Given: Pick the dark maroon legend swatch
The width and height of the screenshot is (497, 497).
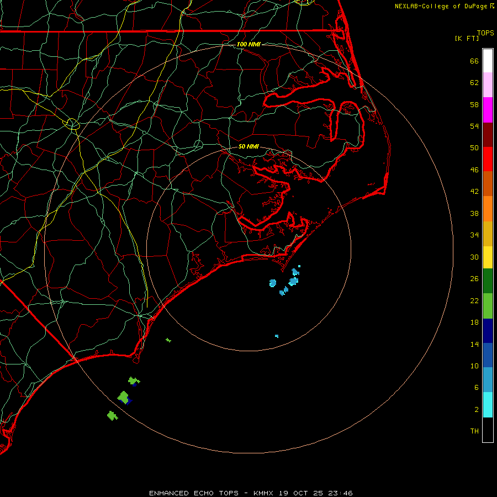Looking at the screenshot, I should tap(488, 135).
